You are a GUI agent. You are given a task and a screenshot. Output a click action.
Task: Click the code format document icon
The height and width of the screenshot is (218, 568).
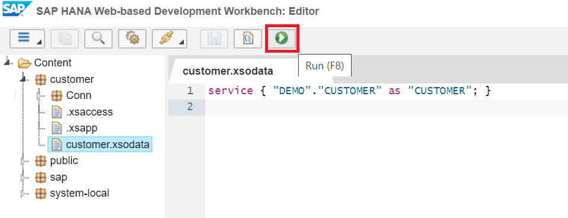(x=248, y=39)
